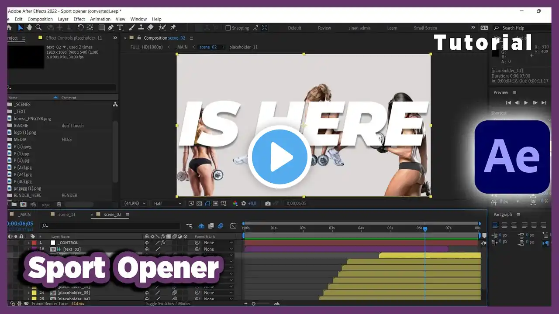Open parent dropdown for [text_03] layer
559x314 pixels.
[x=218, y=249]
